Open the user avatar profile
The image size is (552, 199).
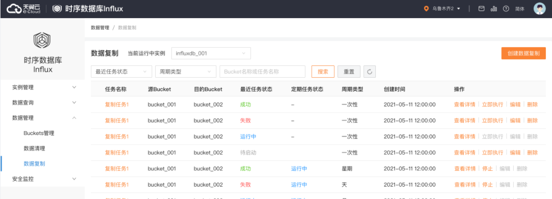(540, 9)
